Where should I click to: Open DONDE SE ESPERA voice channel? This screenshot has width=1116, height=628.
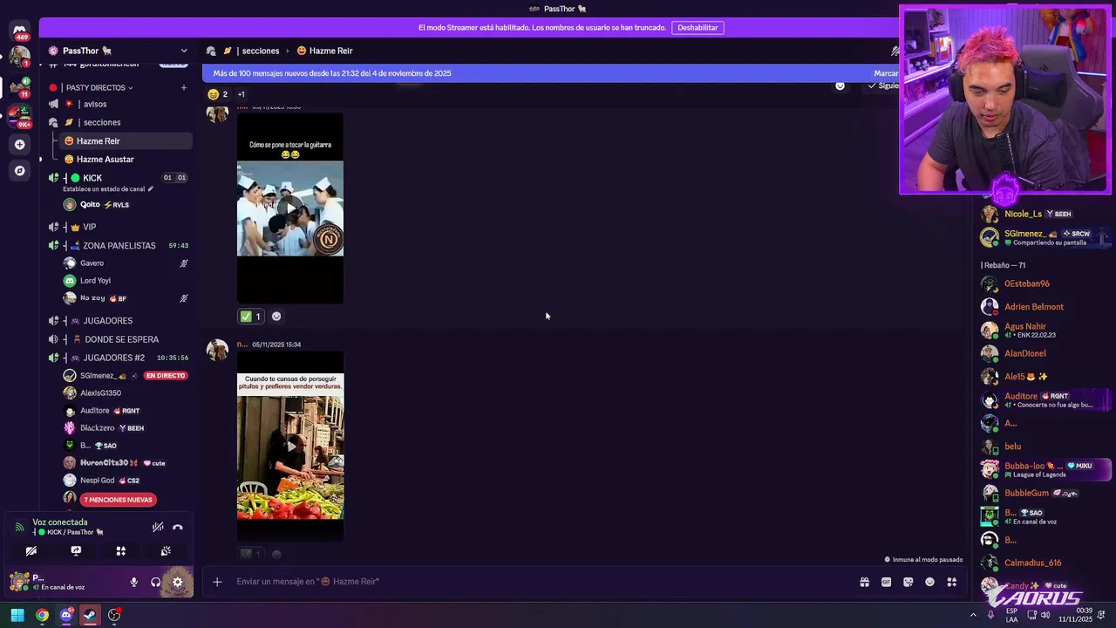122,339
